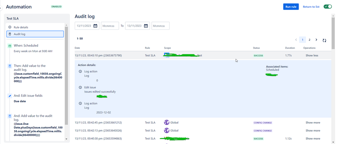Refresh the audit log
This screenshot has height=144, width=339.
point(324,40)
